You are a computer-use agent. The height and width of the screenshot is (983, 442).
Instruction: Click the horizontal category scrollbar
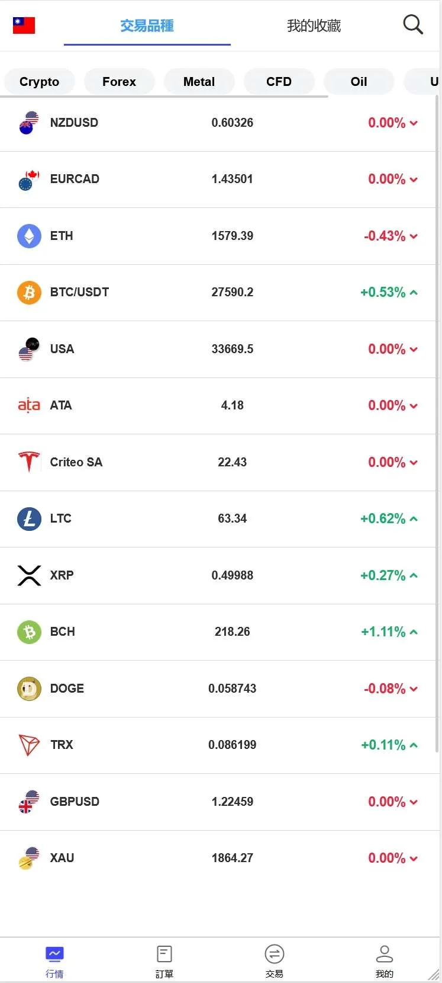tap(166, 96)
